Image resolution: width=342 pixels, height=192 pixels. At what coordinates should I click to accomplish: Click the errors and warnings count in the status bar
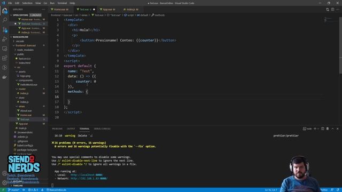33,190
